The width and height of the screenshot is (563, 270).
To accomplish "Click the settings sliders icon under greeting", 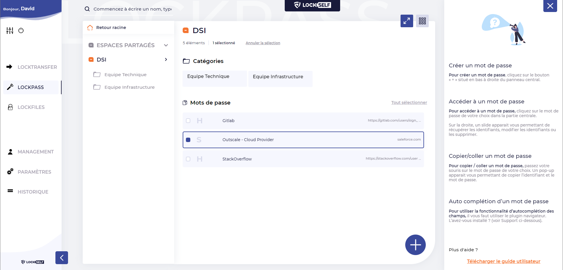I will [10, 30].
